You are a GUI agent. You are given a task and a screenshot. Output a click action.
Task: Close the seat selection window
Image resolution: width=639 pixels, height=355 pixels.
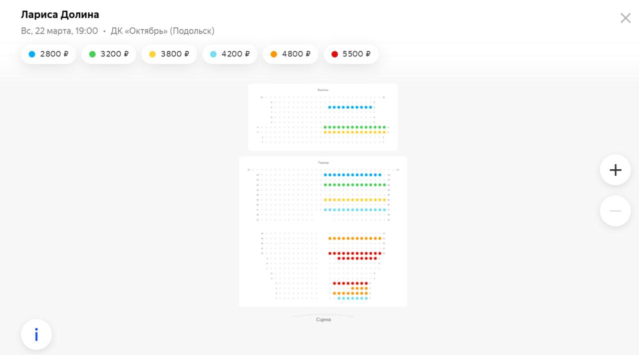[x=625, y=18]
